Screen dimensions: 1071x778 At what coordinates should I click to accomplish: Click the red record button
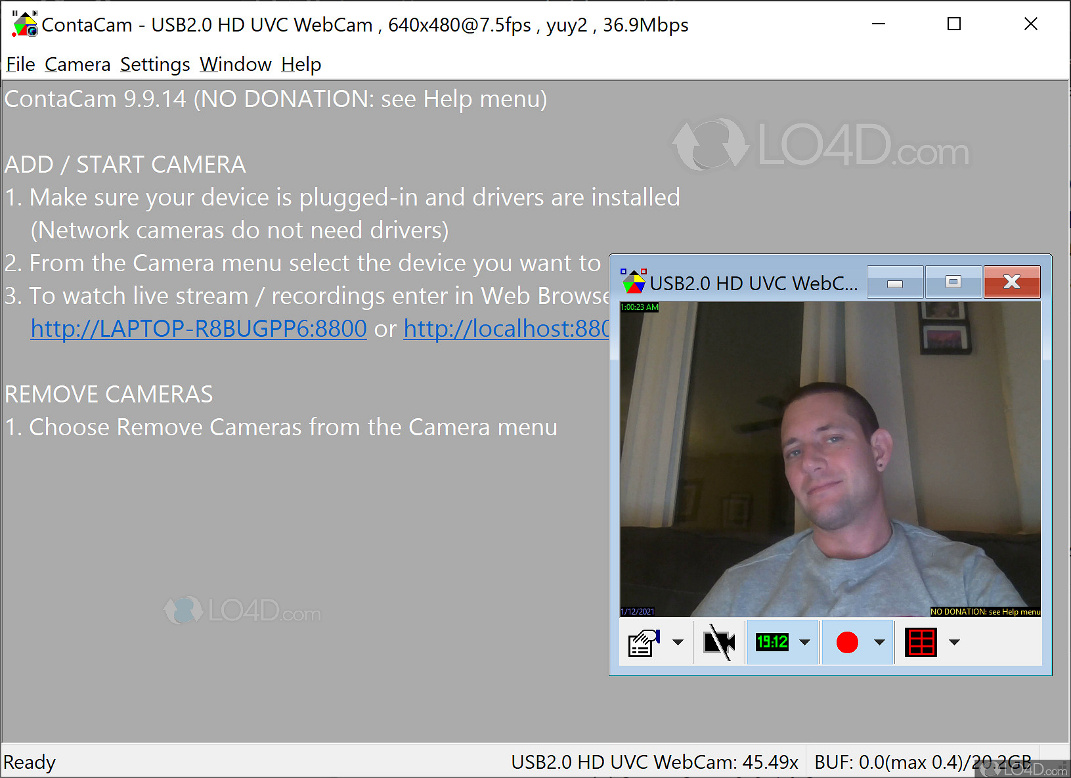coord(847,642)
